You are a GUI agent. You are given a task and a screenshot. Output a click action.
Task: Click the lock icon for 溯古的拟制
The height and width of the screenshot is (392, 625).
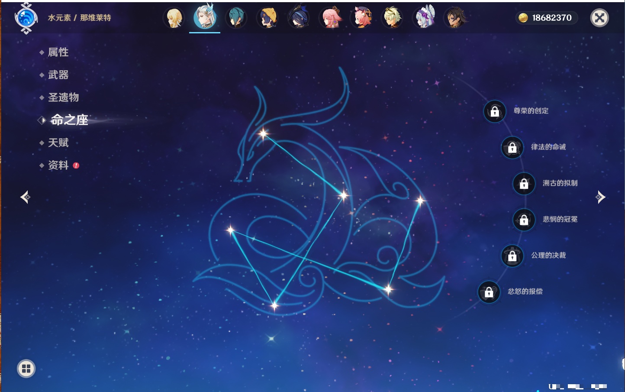click(524, 184)
